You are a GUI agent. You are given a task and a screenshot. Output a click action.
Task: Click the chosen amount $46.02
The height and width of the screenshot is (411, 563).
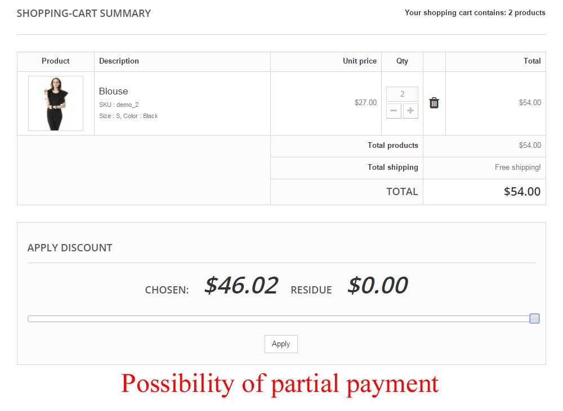point(241,286)
